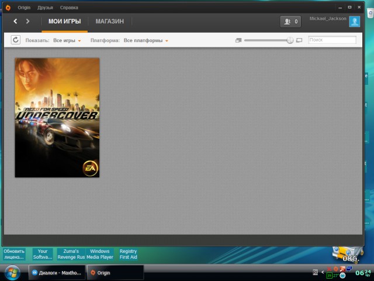Expand the 'Все платформы' platform dropdown
Screen dimensions: 374x281
coord(146,40)
